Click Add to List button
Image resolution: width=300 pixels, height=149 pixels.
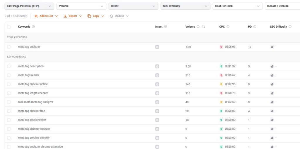click(x=46, y=16)
